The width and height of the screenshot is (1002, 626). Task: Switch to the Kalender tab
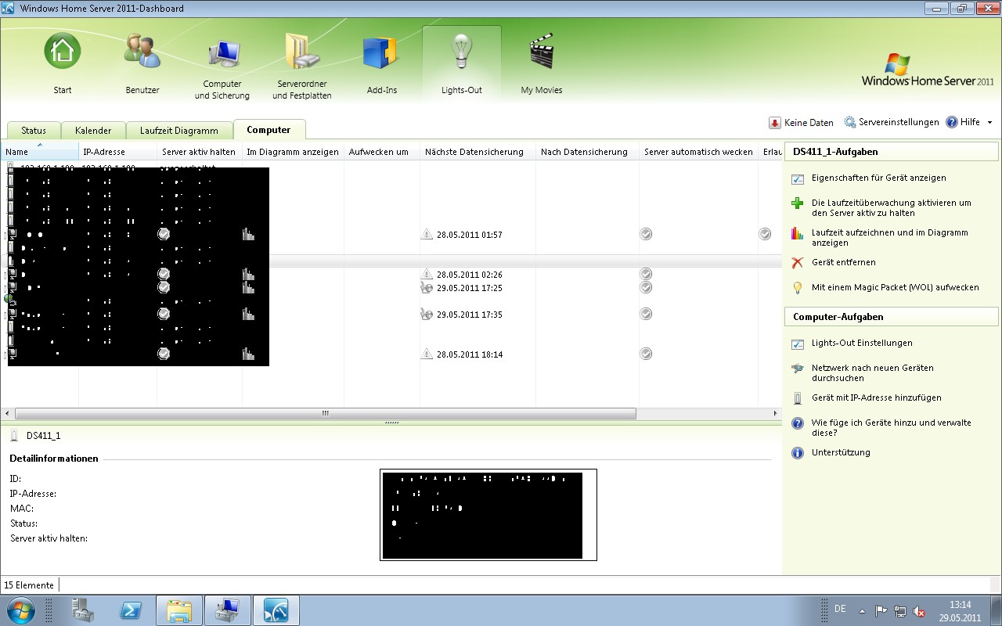point(93,131)
